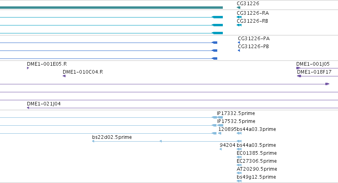Select the DME1-001E05.R purple arrow glyph
Viewport: 338px width, 183px height.
pyautogui.click(x=28, y=68)
